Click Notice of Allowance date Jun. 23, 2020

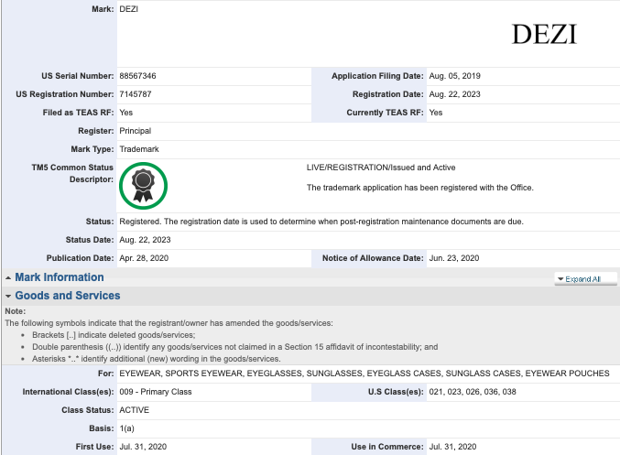tap(454, 258)
